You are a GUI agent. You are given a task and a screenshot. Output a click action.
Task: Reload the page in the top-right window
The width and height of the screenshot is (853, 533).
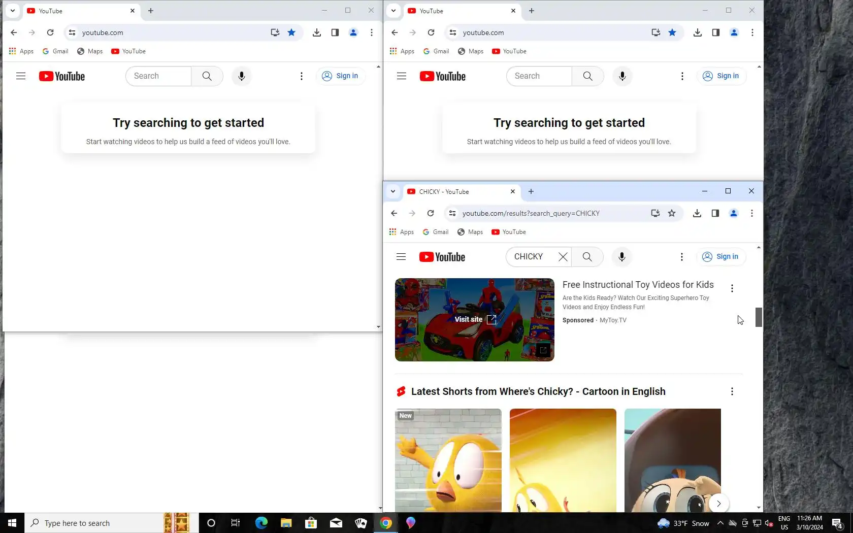coord(431,32)
